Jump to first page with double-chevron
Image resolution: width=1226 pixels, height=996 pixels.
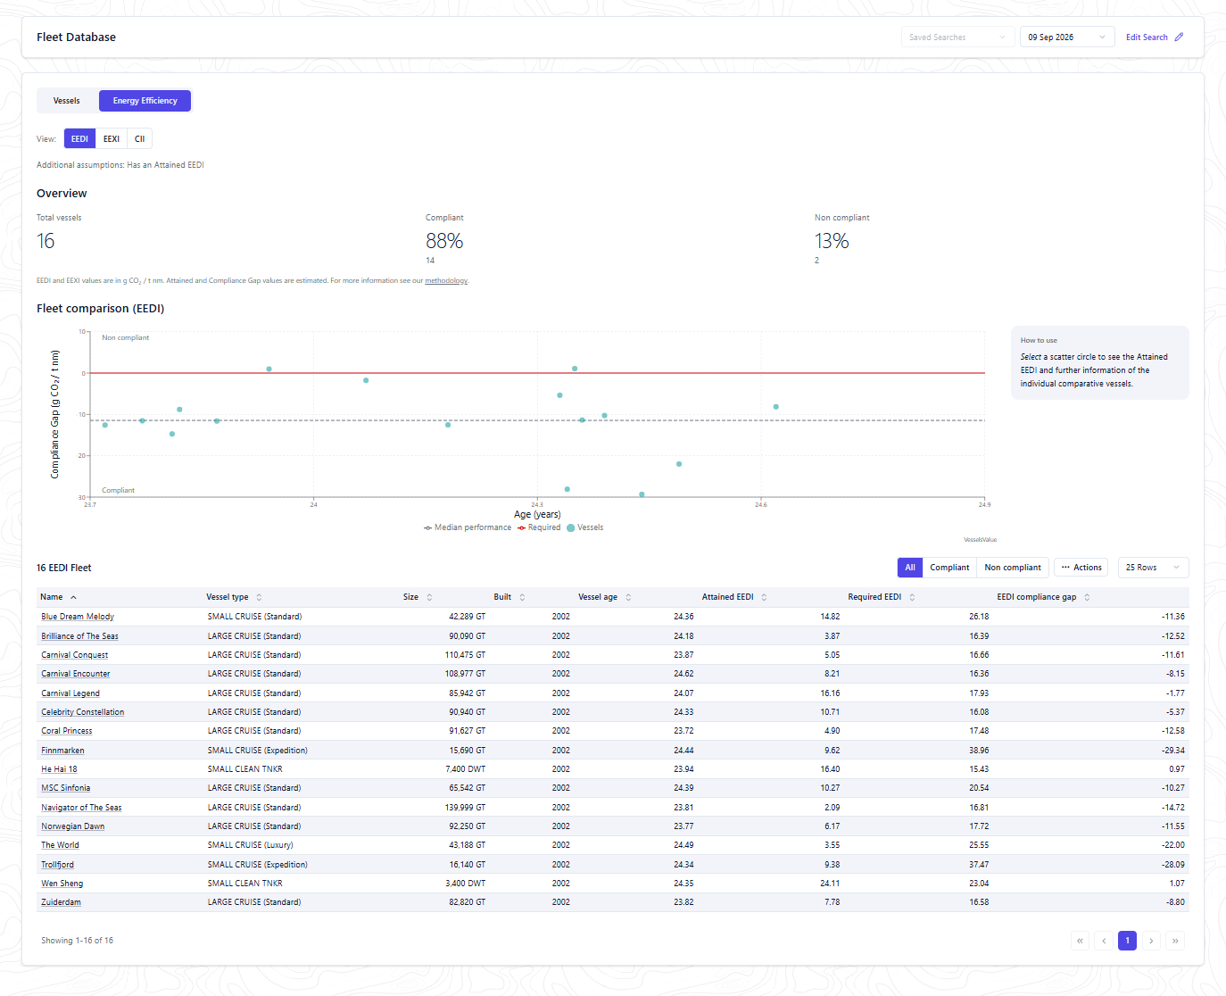click(1081, 941)
